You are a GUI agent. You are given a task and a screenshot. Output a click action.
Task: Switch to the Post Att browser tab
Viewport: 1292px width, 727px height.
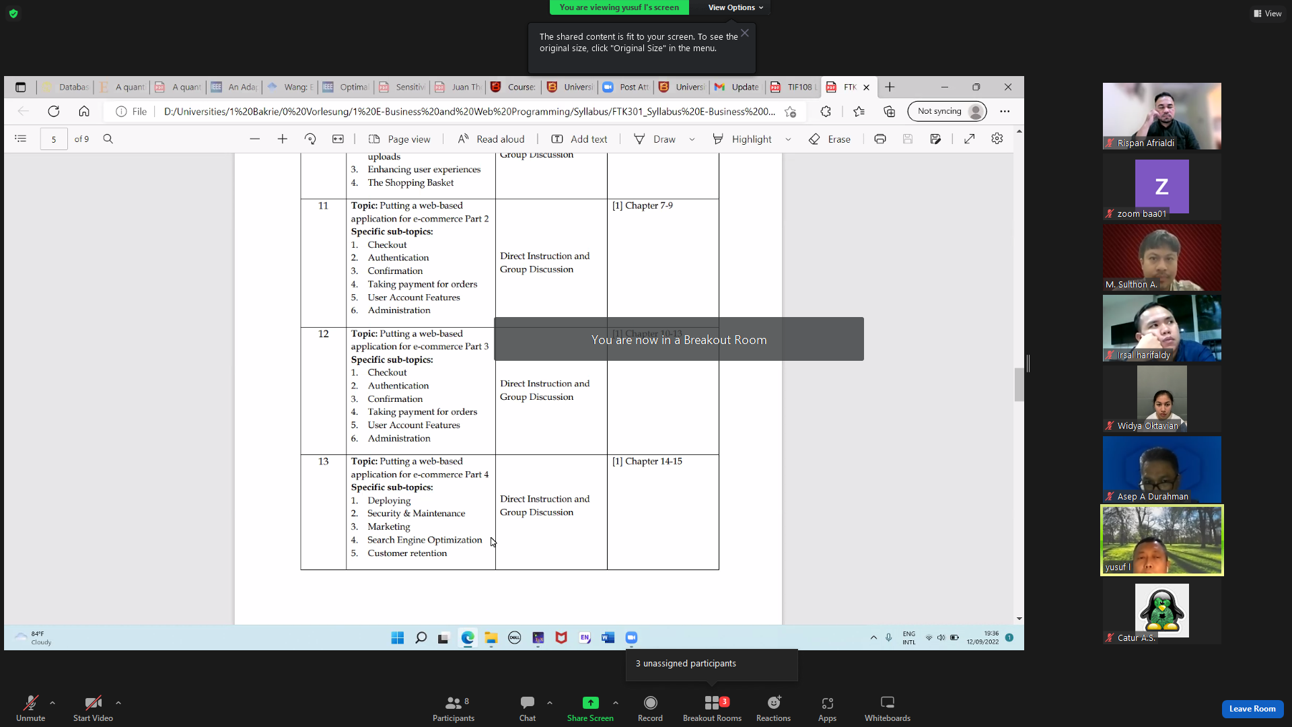(626, 87)
